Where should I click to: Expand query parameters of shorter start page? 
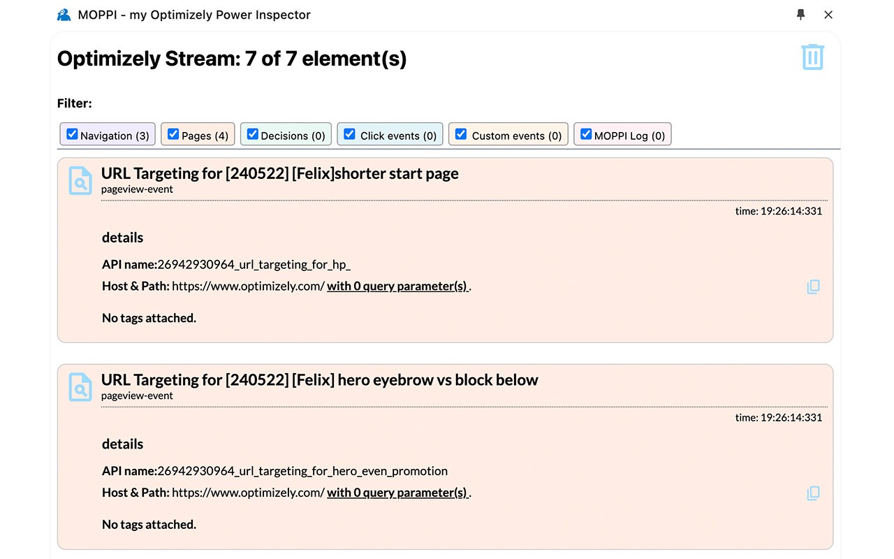click(x=398, y=286)
